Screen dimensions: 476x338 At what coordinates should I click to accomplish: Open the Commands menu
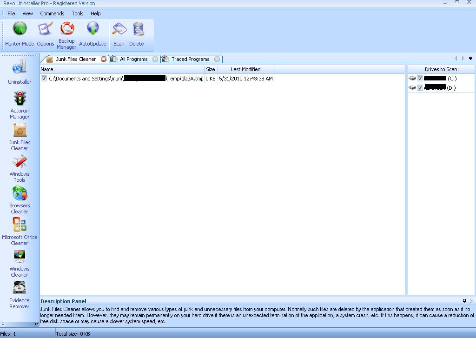[x=52, y=13]
